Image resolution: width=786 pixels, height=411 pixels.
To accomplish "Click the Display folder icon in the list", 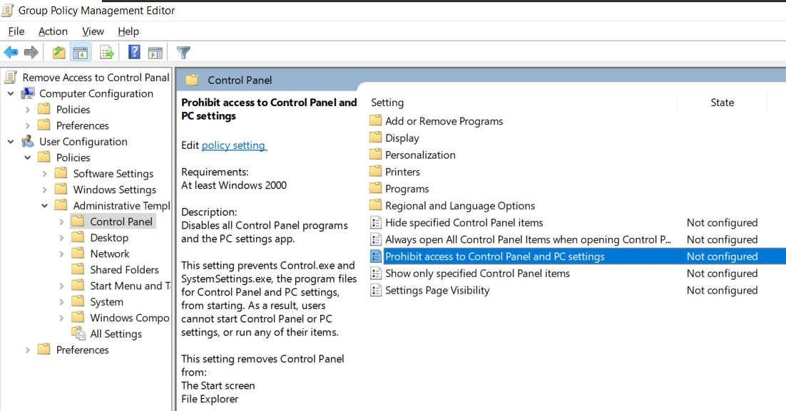I will (375, 137).
